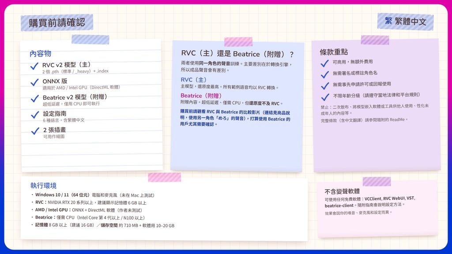The image size is (452, 254).
Task: Click the heading RVC（主）還是 Beatrice（附贈）？
Action: [x=237, y=54]
